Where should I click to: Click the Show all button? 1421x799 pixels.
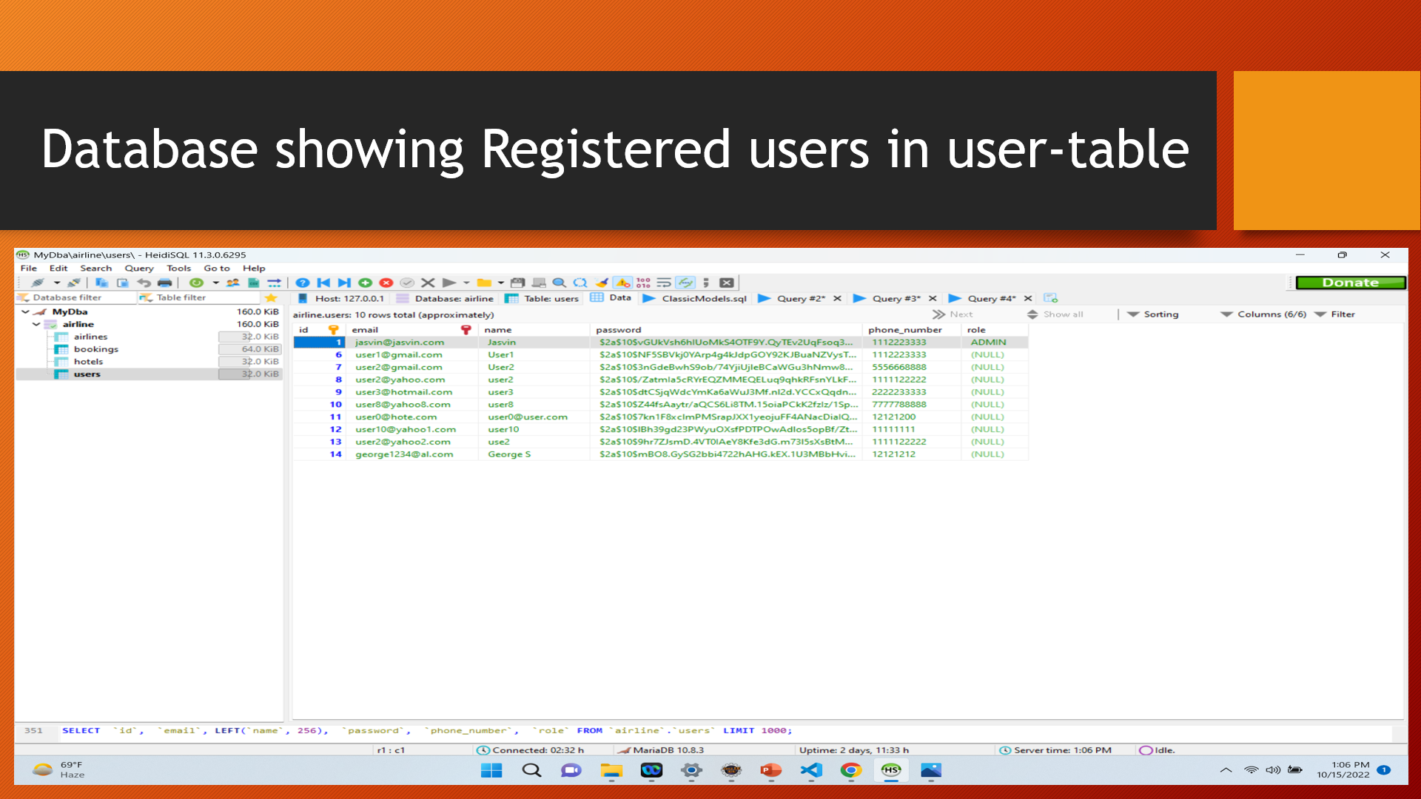coord(1055,314)
